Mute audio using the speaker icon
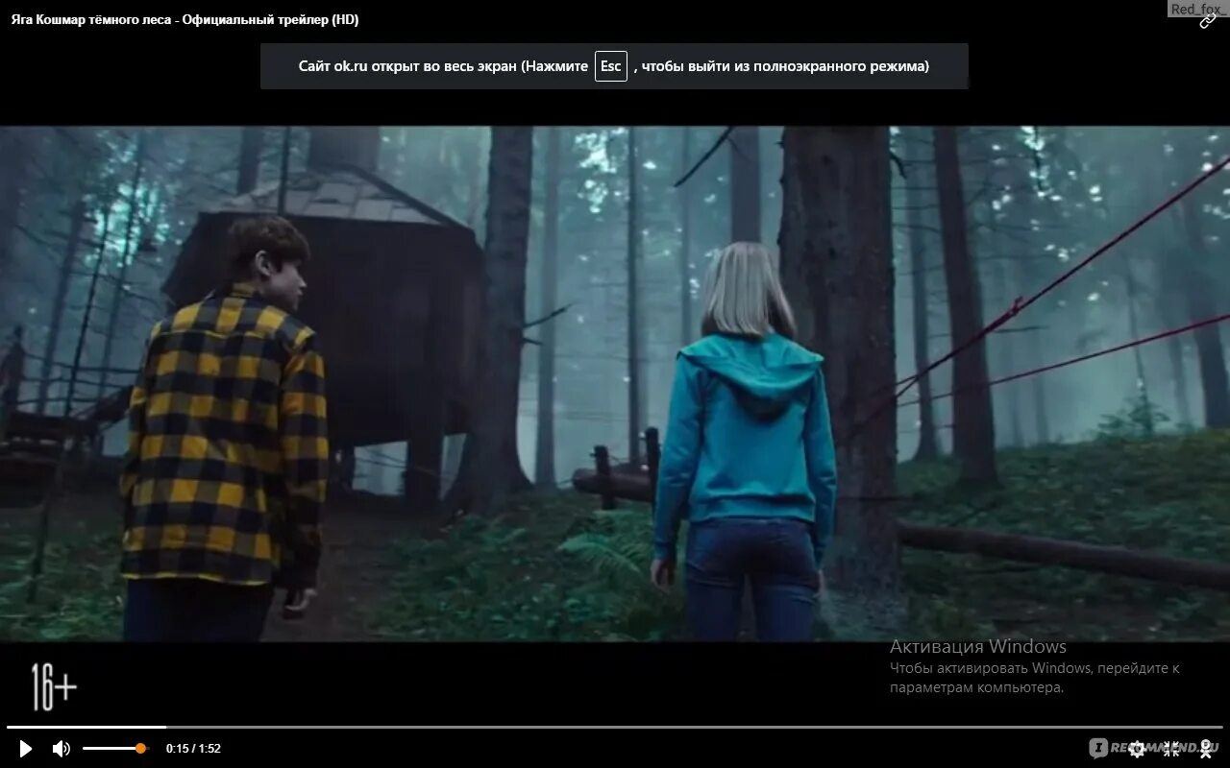The height and width of the screenshot is (768, 1230). pyautogui.click(x=61, y=749)
